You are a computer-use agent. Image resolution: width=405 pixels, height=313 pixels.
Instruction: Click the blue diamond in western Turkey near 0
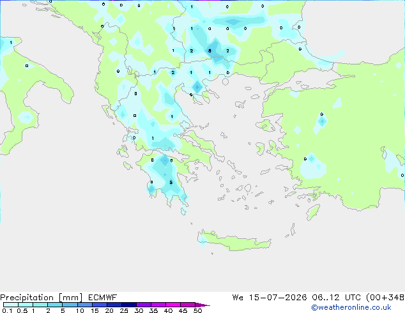[322, 121]
